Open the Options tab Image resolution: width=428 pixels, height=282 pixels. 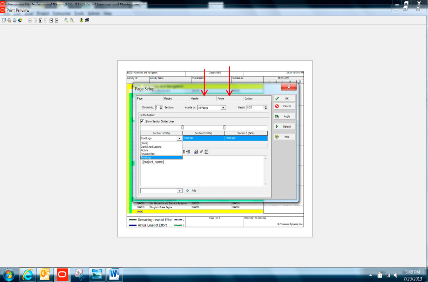(258, 99)
